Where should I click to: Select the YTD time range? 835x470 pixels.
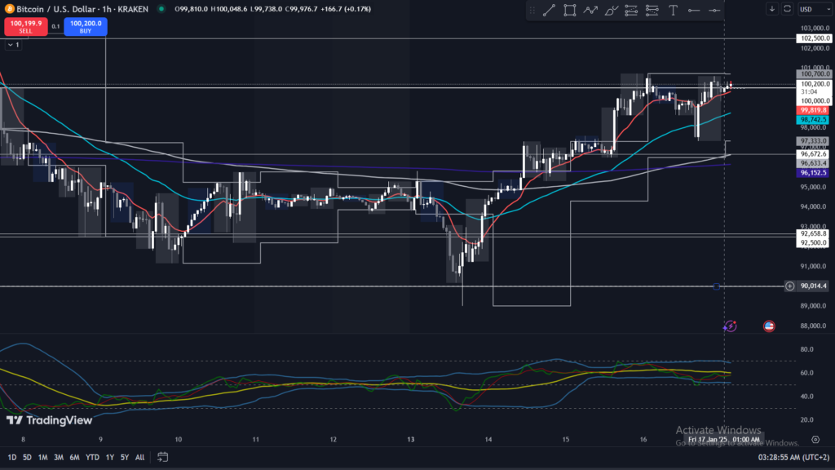[x=91, y=457]
